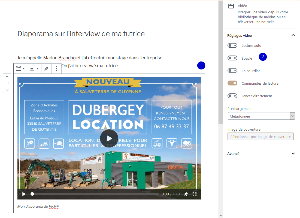Disable Commandes de lecture switch
This screenshot has height=218, width=300.
232,83
